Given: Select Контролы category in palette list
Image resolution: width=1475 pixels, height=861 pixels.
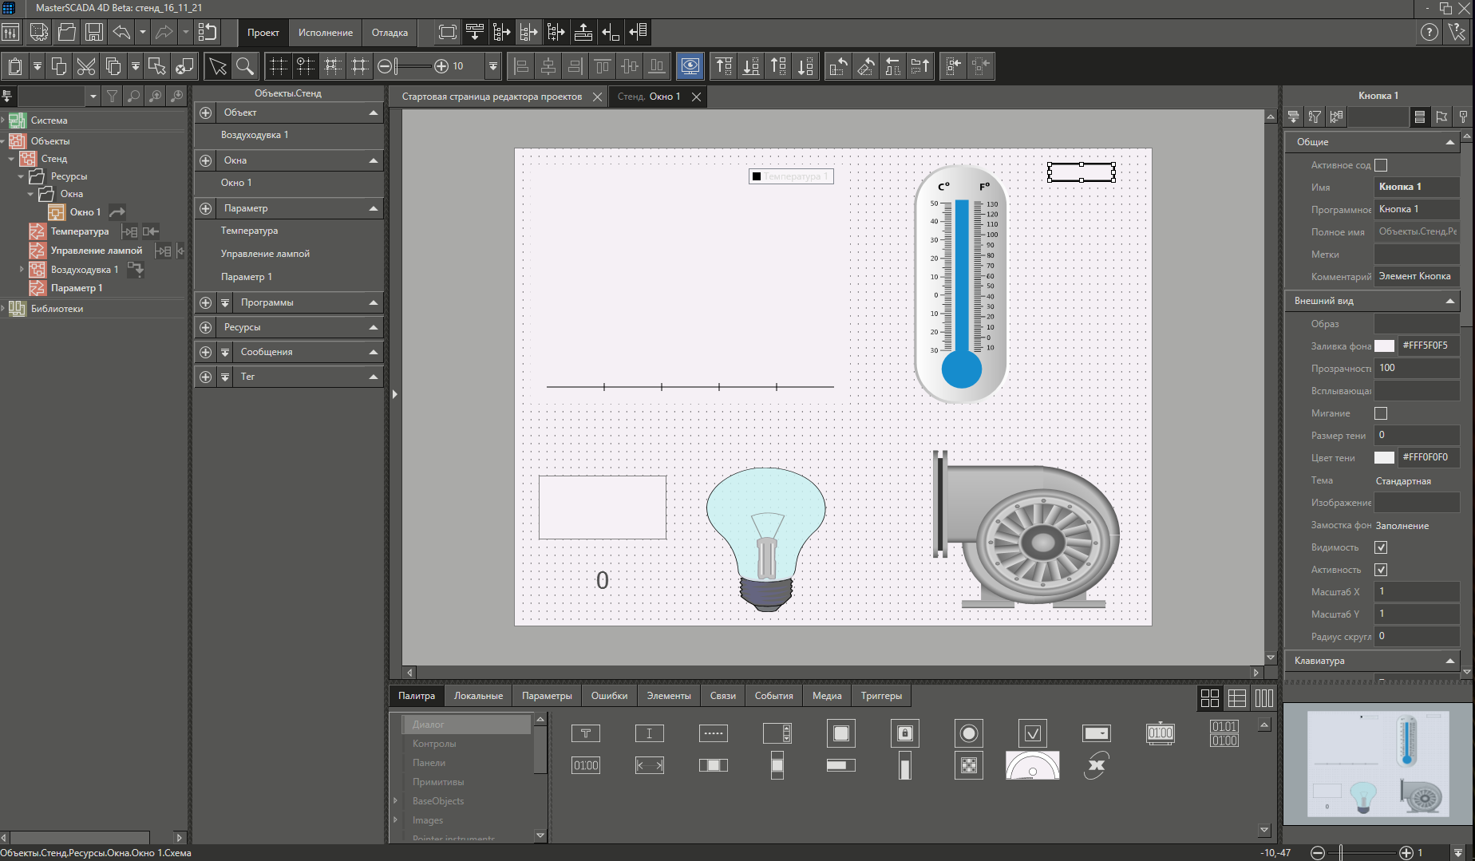Looking at the screenshot, I should tap(434, 744).
